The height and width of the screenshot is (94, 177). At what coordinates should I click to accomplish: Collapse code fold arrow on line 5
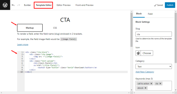click(24, 61)
